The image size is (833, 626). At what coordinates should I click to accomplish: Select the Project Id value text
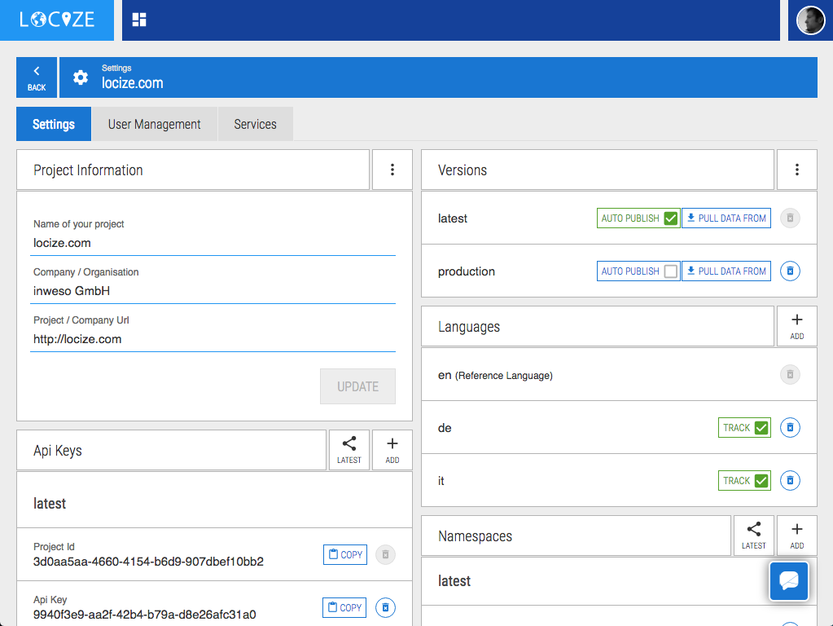point(148,562)
